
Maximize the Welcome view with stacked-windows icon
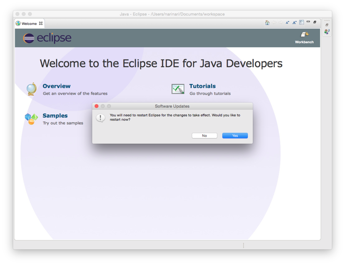pyautogui.click(x=315, y=22)
